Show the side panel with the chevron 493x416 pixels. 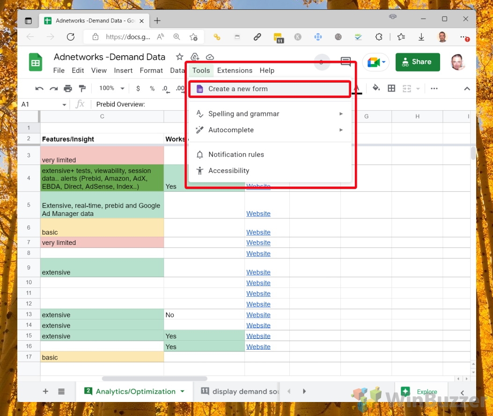coord(462,392)
